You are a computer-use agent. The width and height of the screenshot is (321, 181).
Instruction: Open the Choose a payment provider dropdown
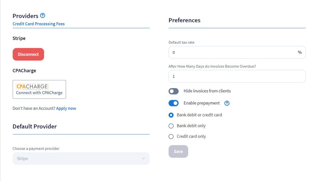click(81, 158)
